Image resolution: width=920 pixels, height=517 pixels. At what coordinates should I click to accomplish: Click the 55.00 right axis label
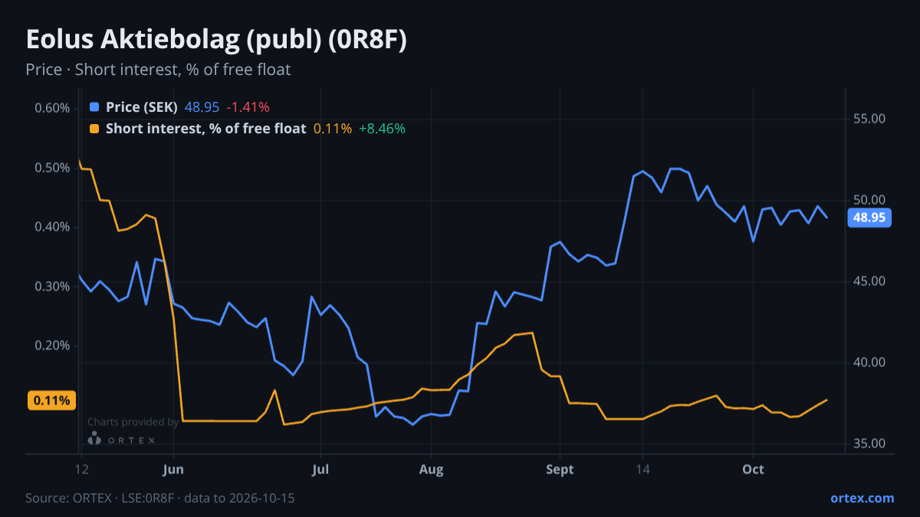click(869, 119)
